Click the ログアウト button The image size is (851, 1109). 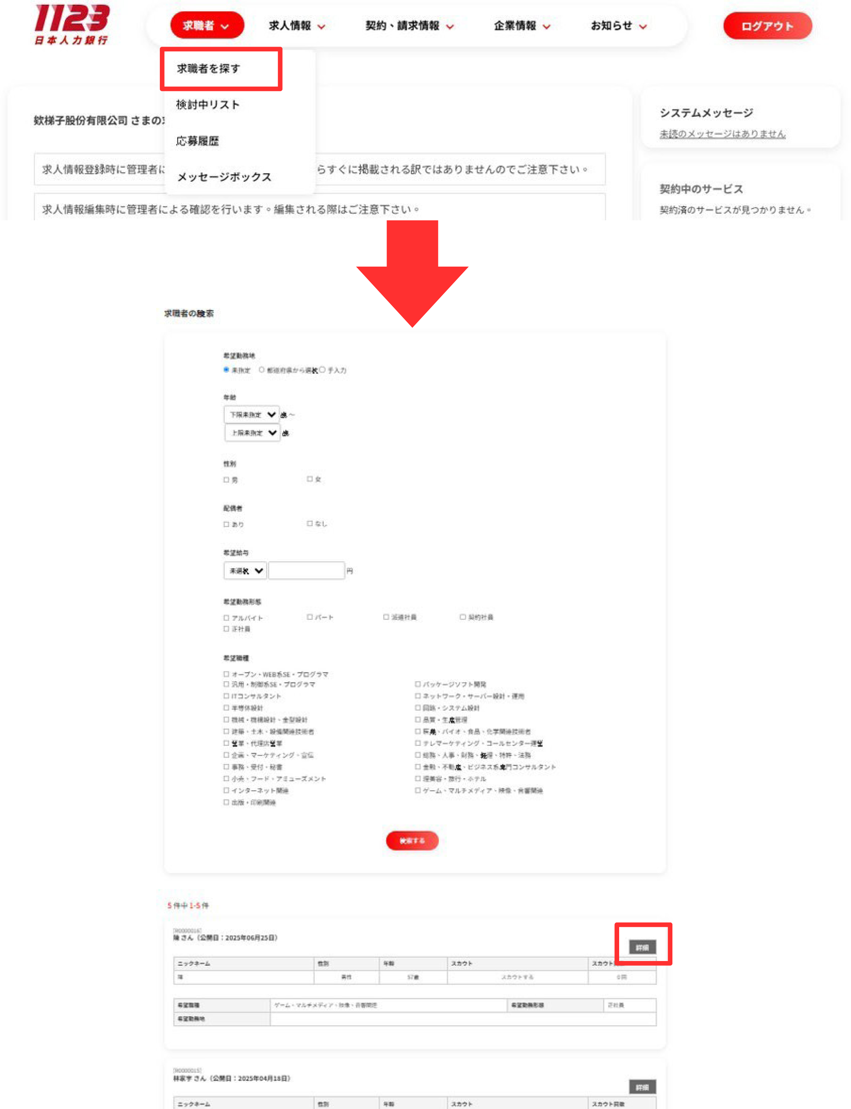point(767,26)
